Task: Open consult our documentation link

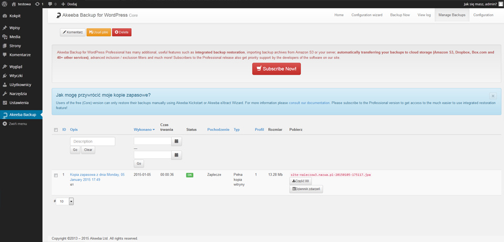Action: pos(309,103)
